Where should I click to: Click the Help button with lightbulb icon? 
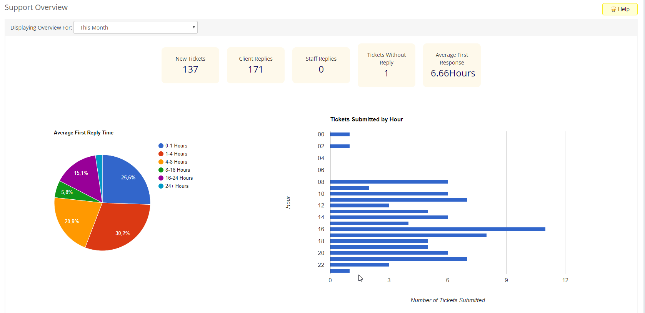(620, 9)
